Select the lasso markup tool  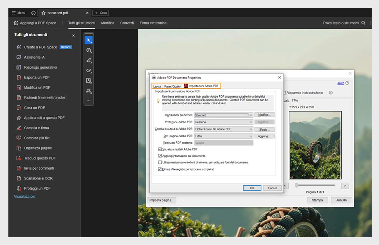click(89, 70)
